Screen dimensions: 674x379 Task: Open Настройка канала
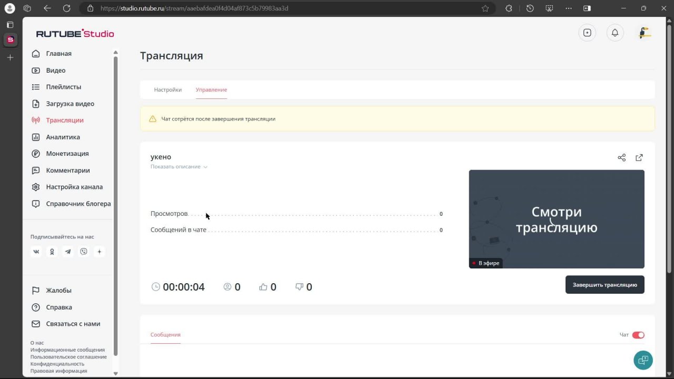(x=74, y=187)
